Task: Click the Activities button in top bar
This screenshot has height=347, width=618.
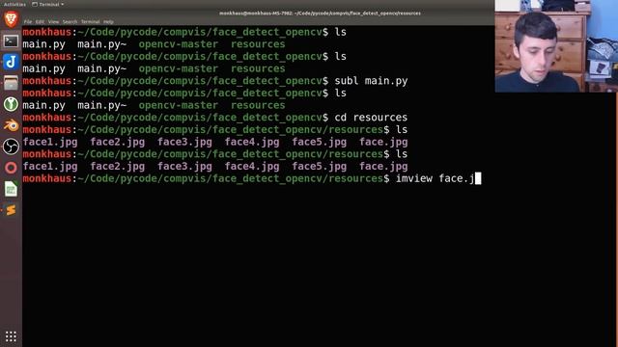Action: click(14, 4)
